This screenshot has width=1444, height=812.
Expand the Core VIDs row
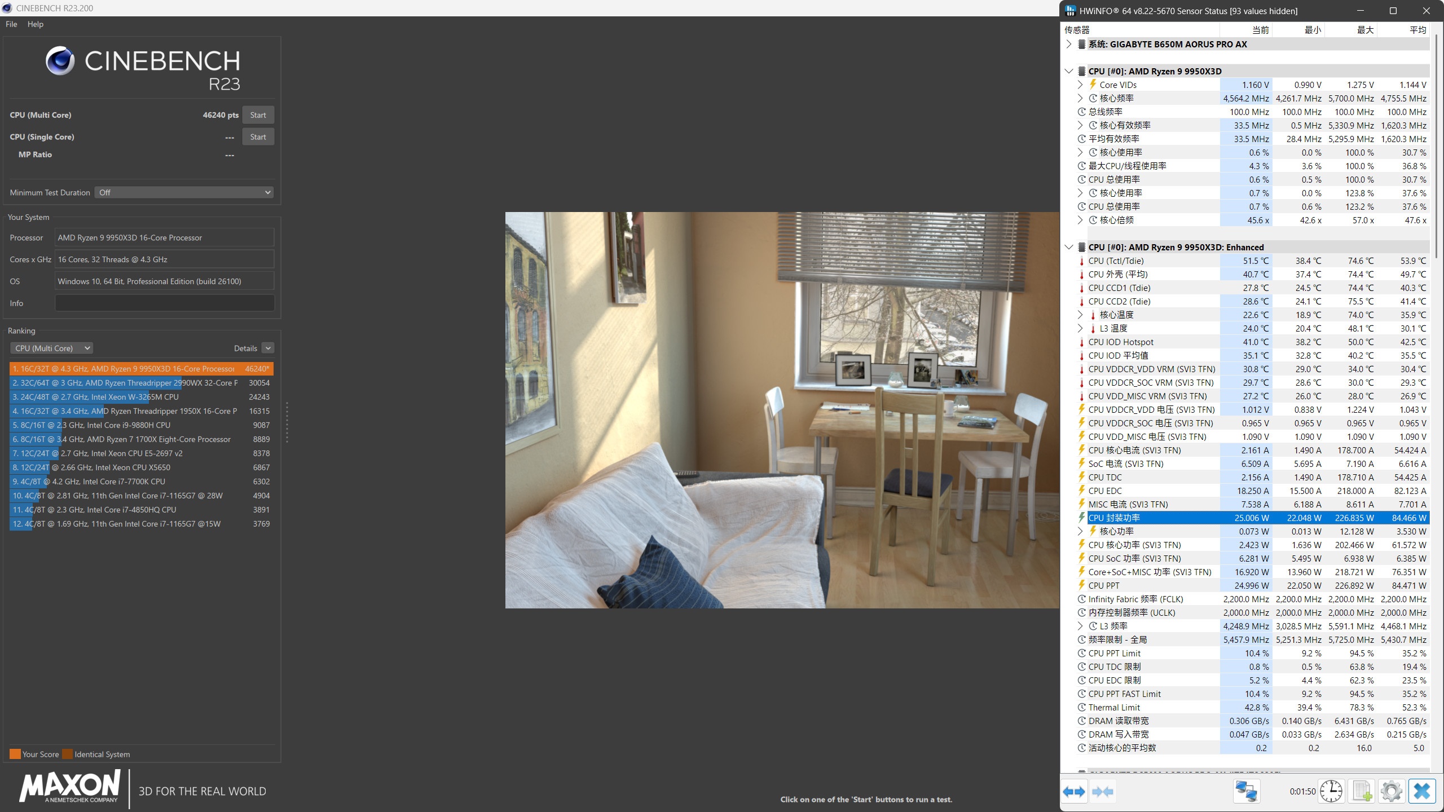pyautogui.click(x=1080, y=85)
